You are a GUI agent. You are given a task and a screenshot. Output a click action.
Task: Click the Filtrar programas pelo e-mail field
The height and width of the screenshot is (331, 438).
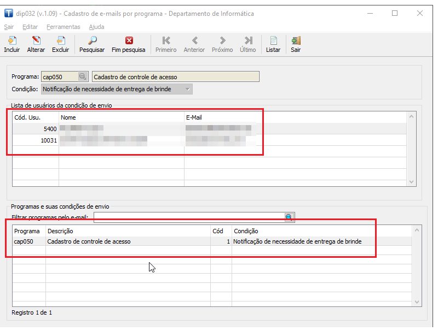pos(189,217)
